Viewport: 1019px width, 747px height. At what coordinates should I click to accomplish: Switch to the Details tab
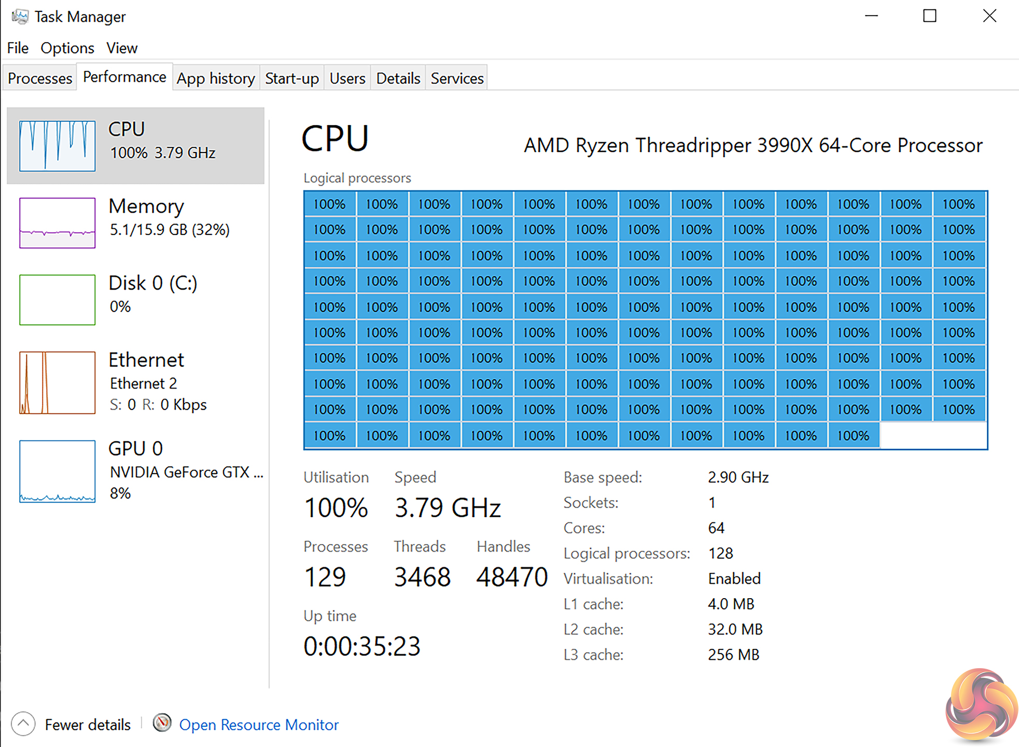click(x=398, y=78)
